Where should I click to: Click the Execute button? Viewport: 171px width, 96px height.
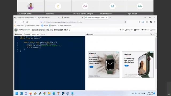[19, 34]
